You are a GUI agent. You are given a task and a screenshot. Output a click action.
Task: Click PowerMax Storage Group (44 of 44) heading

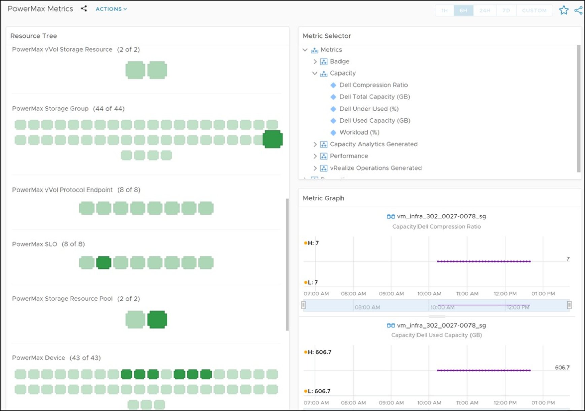(68, 109)
